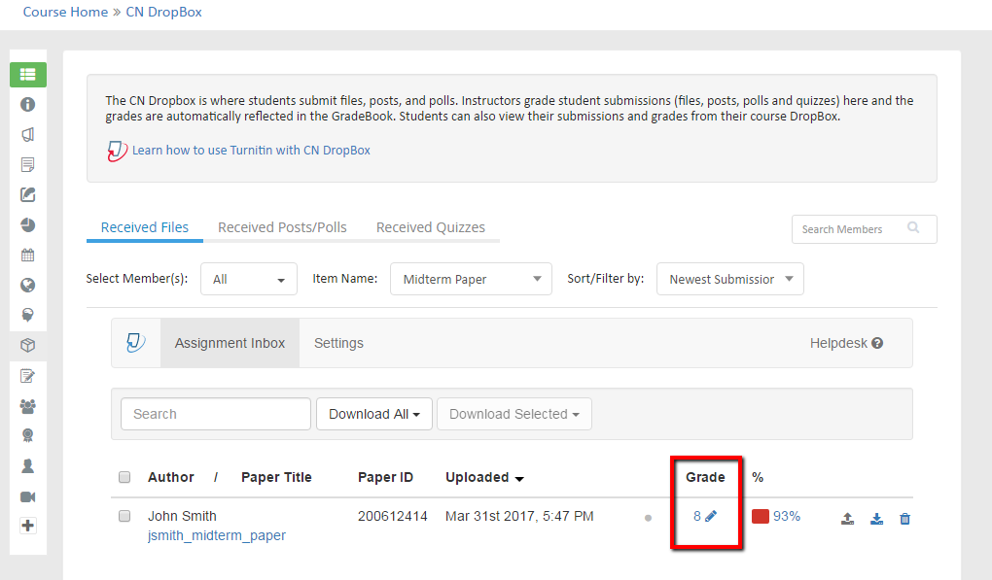Open the Select Member(s) All dropdown
Screen dimensions: 992x580
coord(249,279)
